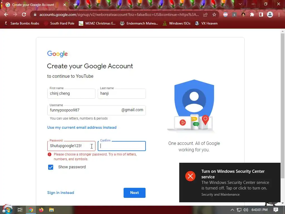Click the First name field
Viewport: 285px width, 214px height.
pyautogui.click(x=71, y=94)
